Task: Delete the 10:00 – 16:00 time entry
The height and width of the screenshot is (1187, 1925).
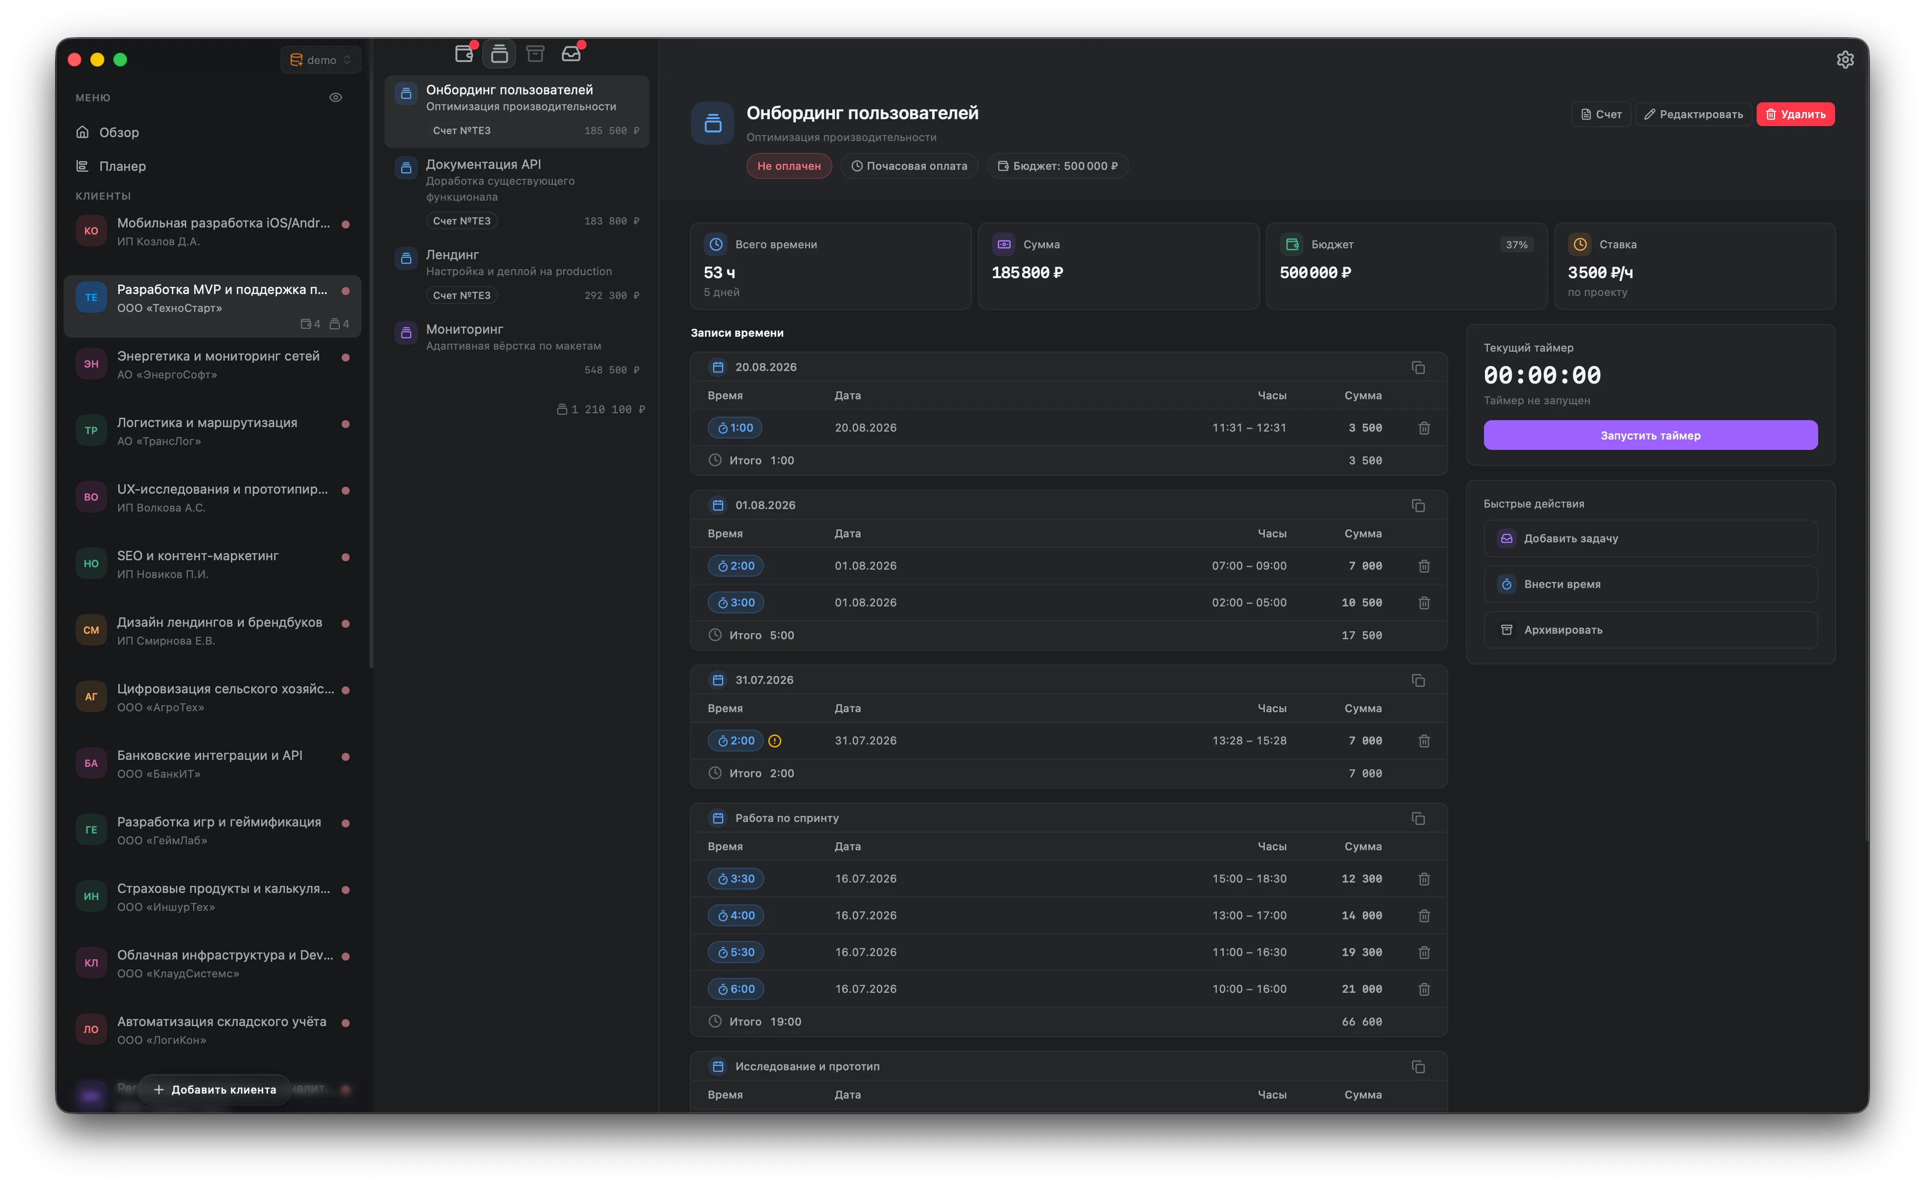Action: click(x=1423, y=989)
